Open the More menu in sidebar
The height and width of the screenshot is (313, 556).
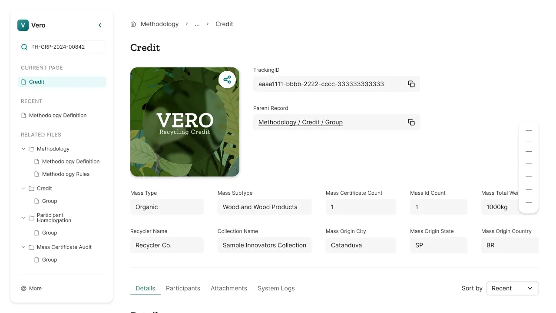(31, 288)
